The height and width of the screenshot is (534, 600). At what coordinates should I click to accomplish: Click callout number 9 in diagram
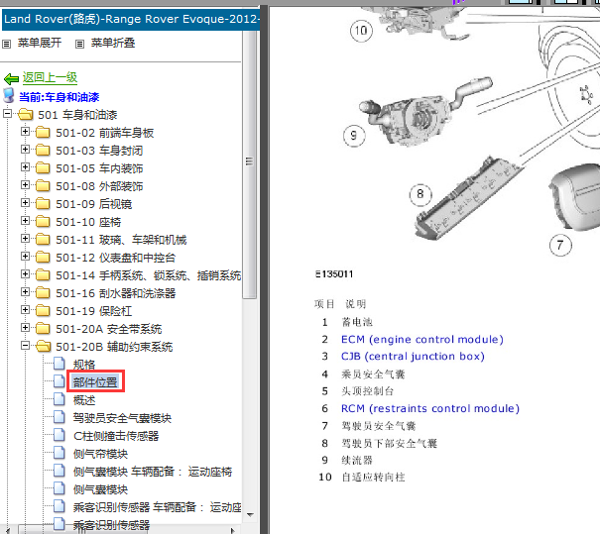[354, 136]
